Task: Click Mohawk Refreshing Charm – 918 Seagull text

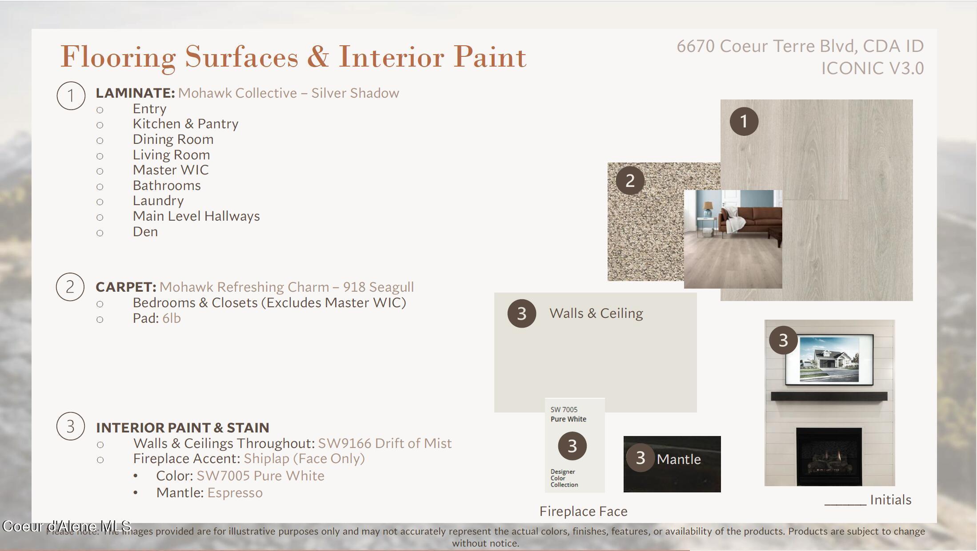Action: coord(287,287)
